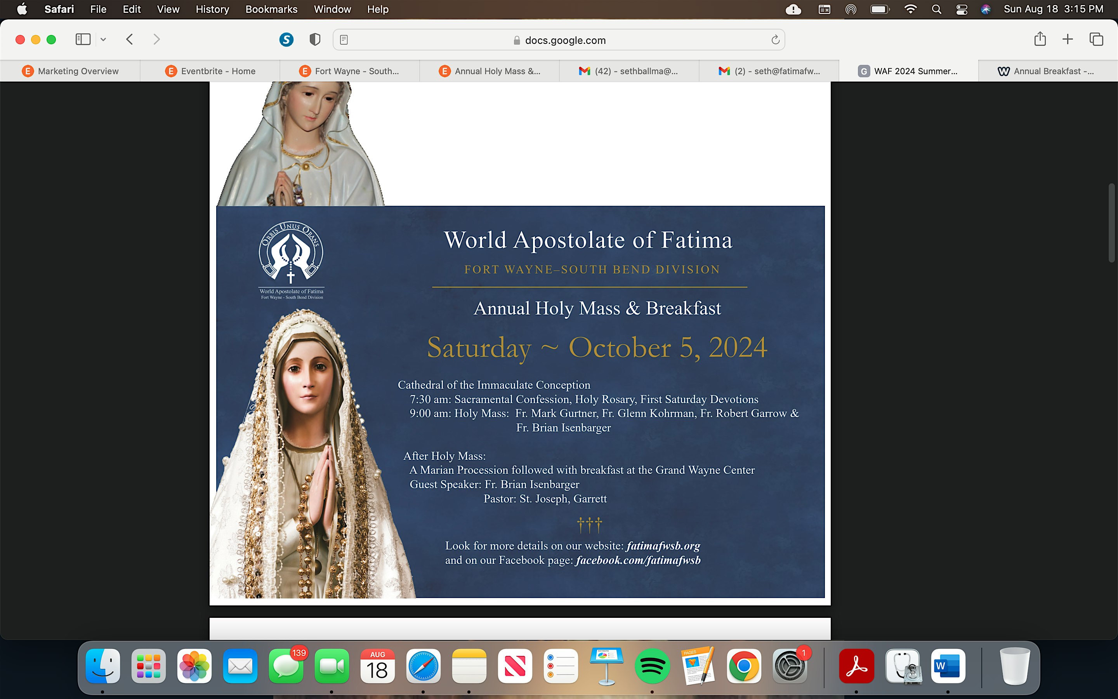Click the Annual Holy Mass & Breakfast heading
The width and height of the screenshot is (1118, 699).
click(x=597, y=308)
